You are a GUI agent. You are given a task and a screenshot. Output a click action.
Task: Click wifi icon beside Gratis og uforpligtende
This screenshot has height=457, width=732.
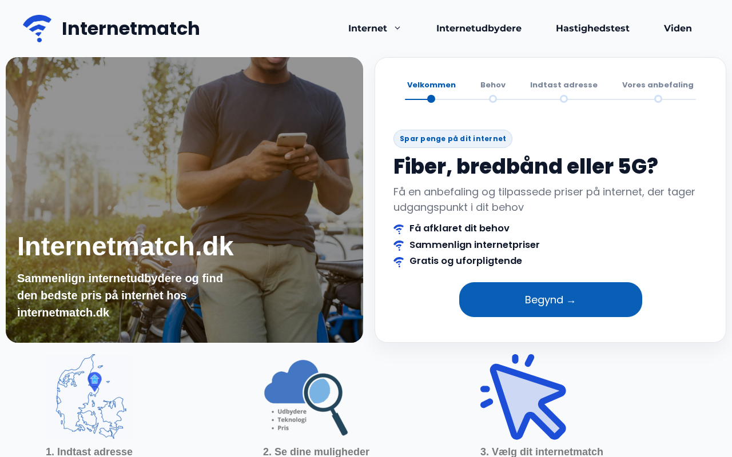[399, 262]
